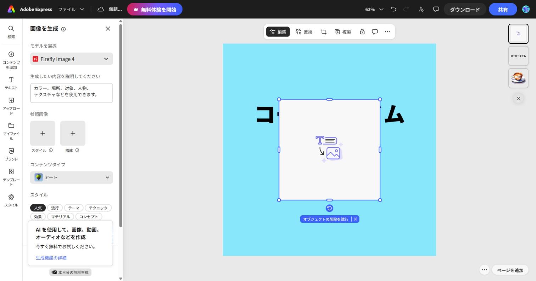Click 複製 to duplicate the object
536x281 pixels.
[343, 32]
